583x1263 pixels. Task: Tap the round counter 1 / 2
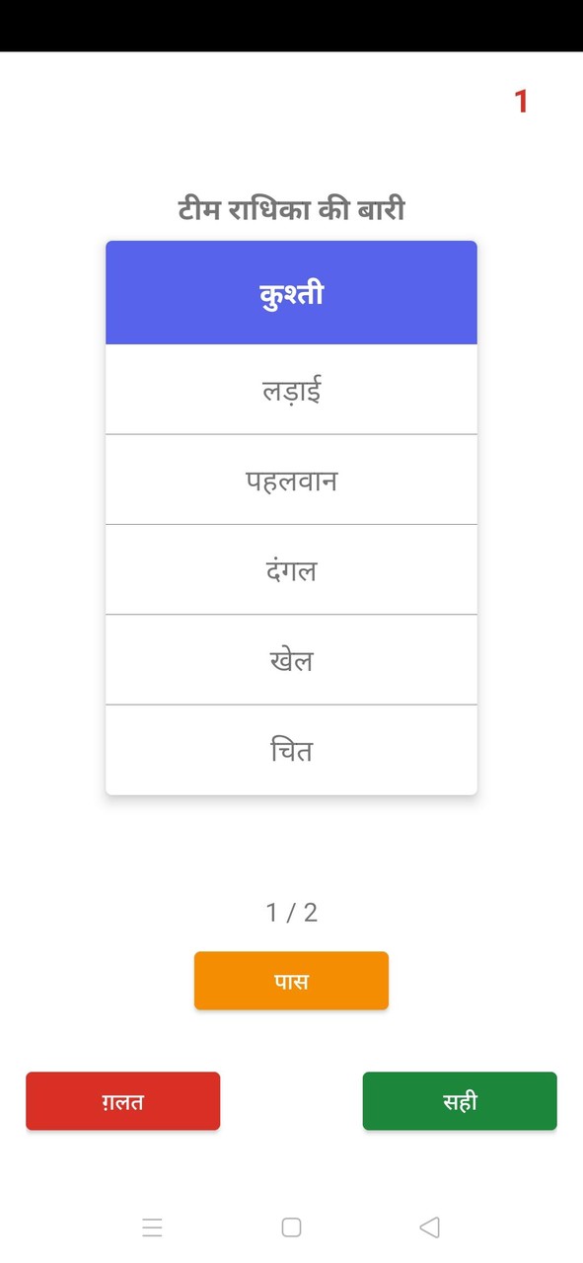(291, 912)
